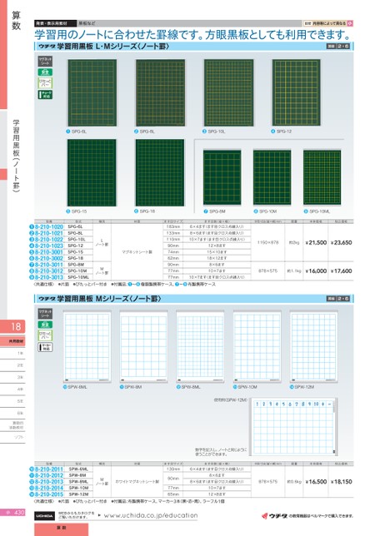Viewport: 385px width, 536px height.
Task: Open the SPG-10L blackboard product image
Action: click(228, 92)
